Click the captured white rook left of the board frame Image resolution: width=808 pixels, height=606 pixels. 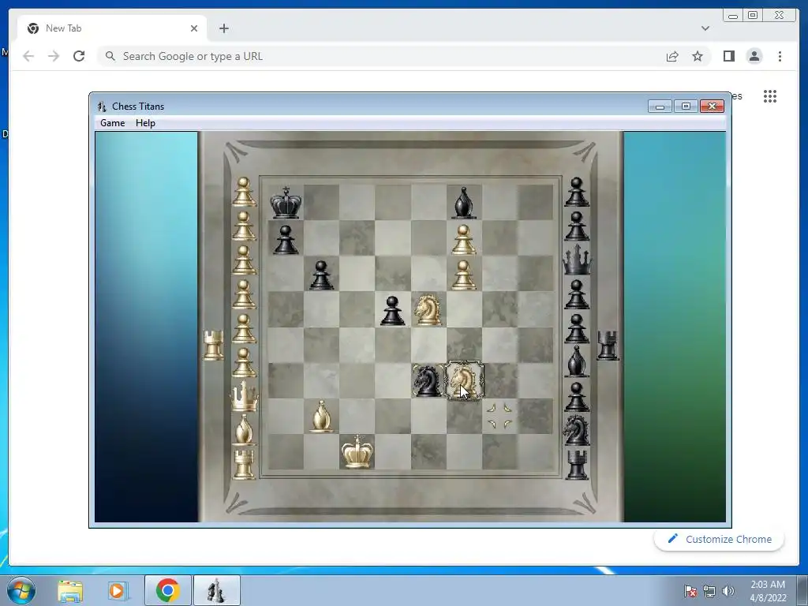(213, 345)
